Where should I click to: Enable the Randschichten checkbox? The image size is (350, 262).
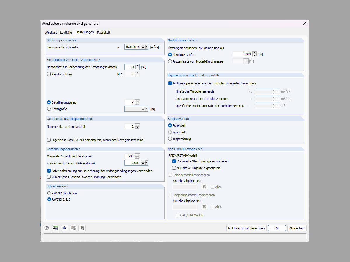[x=49, y=74]
